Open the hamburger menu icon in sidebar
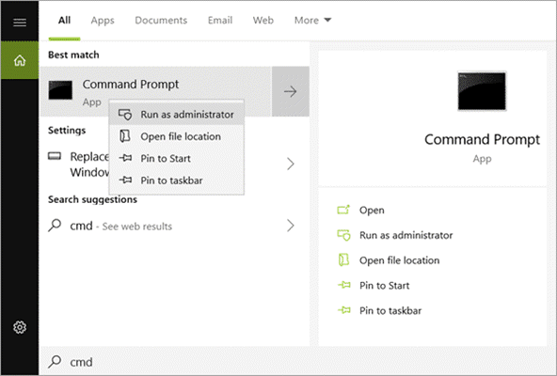557x376 pixels. 20,23
